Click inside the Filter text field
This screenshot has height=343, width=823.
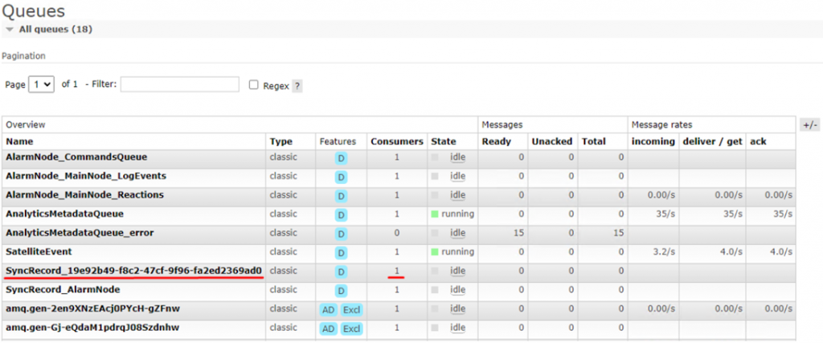click(179, 84)
